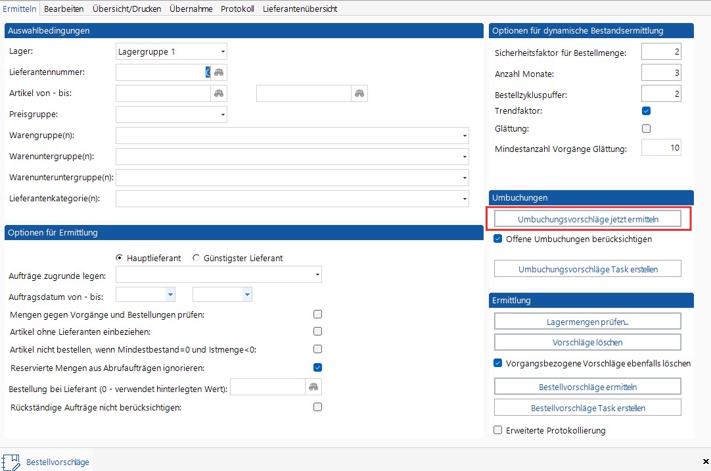Click the Bestellvorschläge icon in bottom bar
The height and width of the screenshot is (471, 711).
(x=11, y=462)
